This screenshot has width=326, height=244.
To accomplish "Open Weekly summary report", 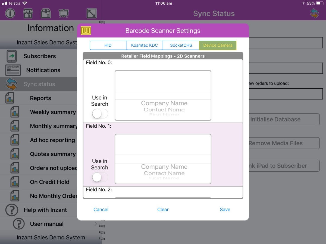I will point(53,112).
